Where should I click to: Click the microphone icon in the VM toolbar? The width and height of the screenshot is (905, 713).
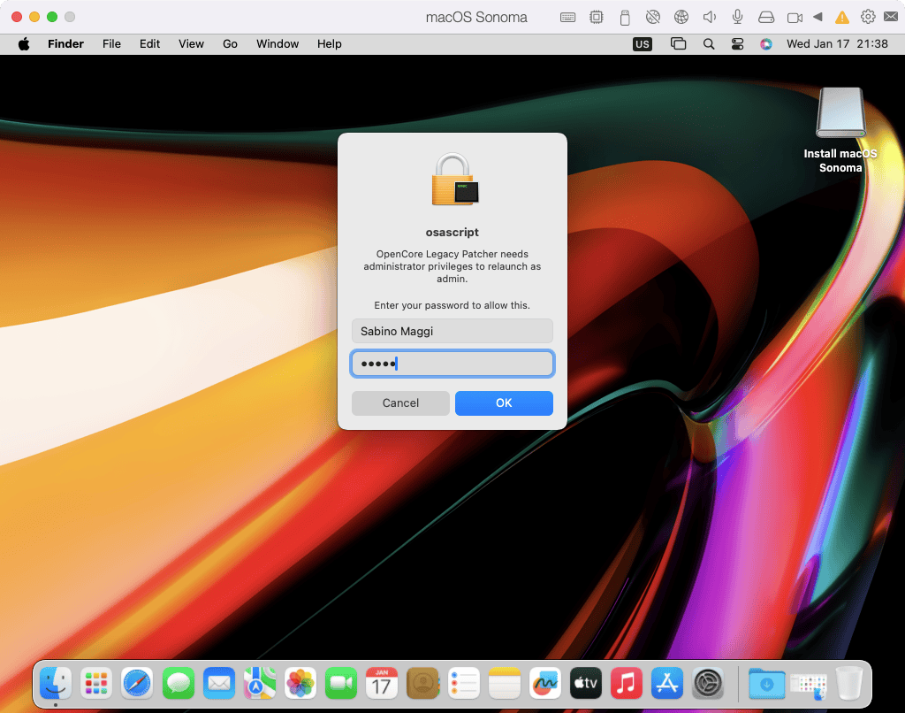(737, 17)
